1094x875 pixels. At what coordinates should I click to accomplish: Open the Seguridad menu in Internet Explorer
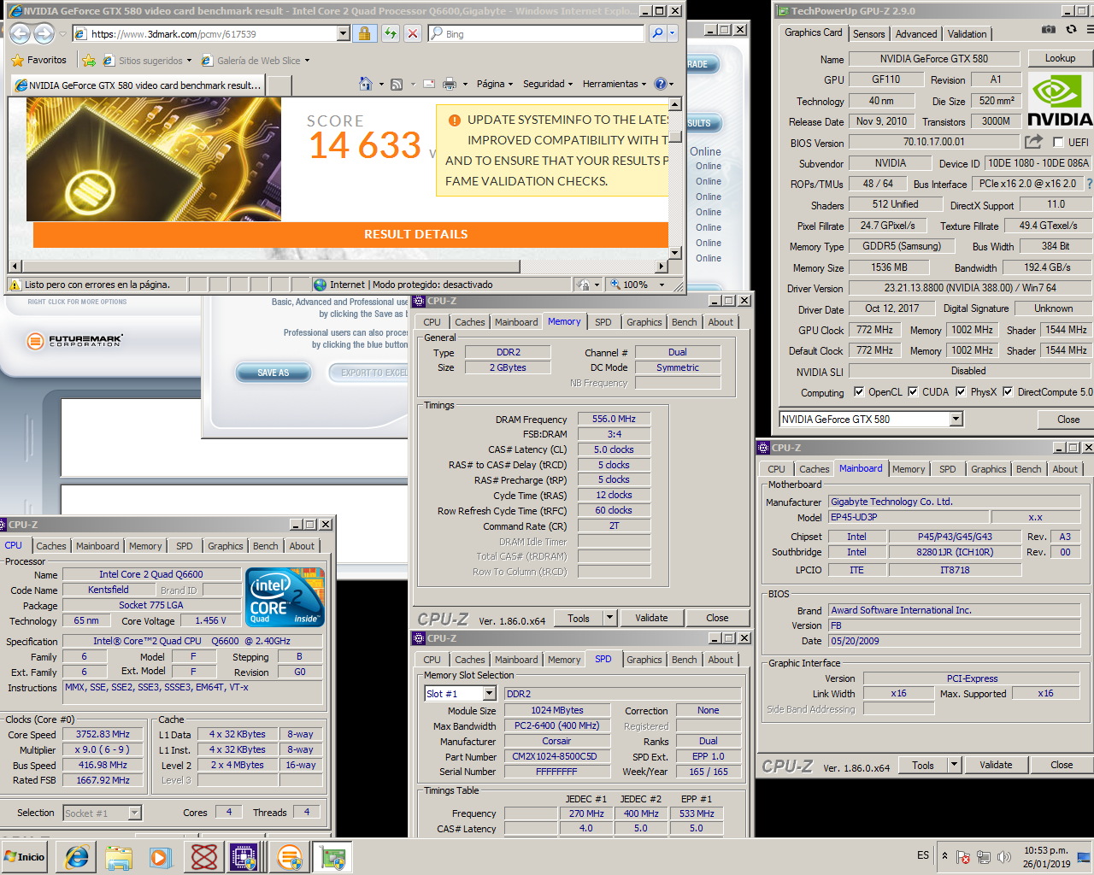[x=548, y=84]
